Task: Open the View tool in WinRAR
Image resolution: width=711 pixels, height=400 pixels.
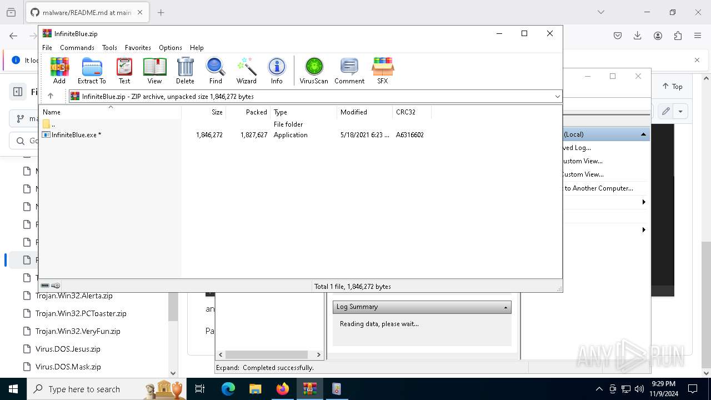Action: (154, 71)
